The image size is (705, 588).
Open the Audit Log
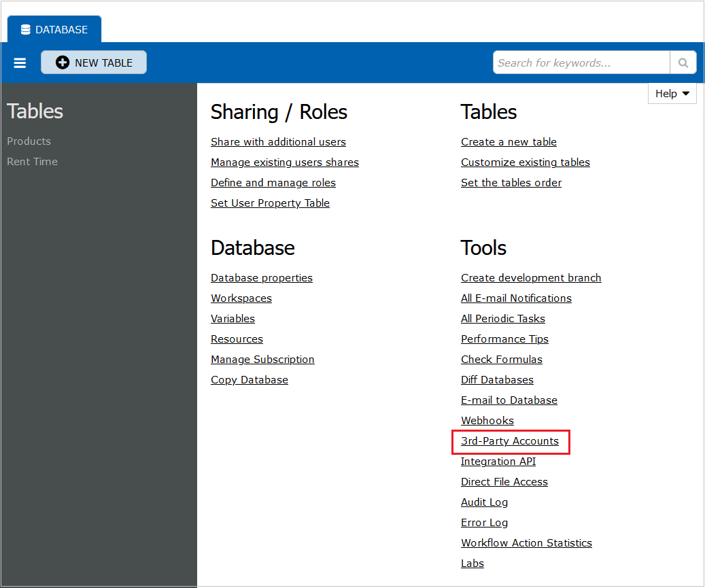(x=484, y=502)
